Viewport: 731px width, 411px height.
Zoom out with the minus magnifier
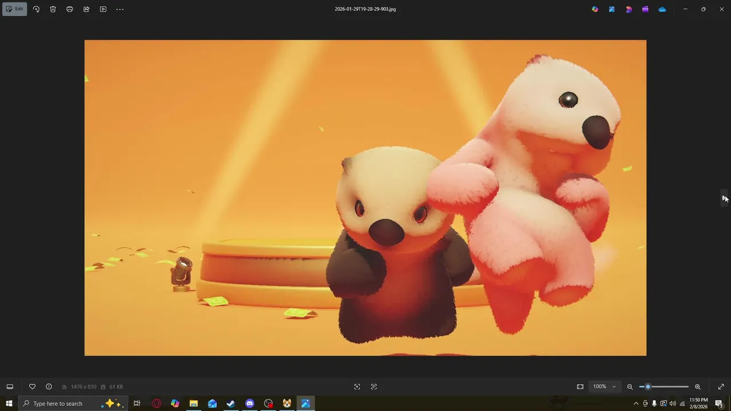630,386
